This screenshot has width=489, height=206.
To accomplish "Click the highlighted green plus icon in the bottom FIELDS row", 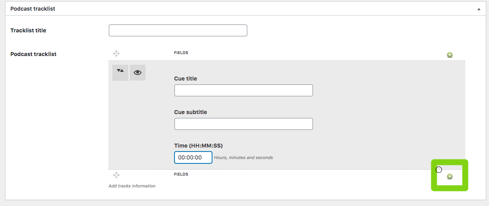I will pyautogui.click(x=450, y=176).
